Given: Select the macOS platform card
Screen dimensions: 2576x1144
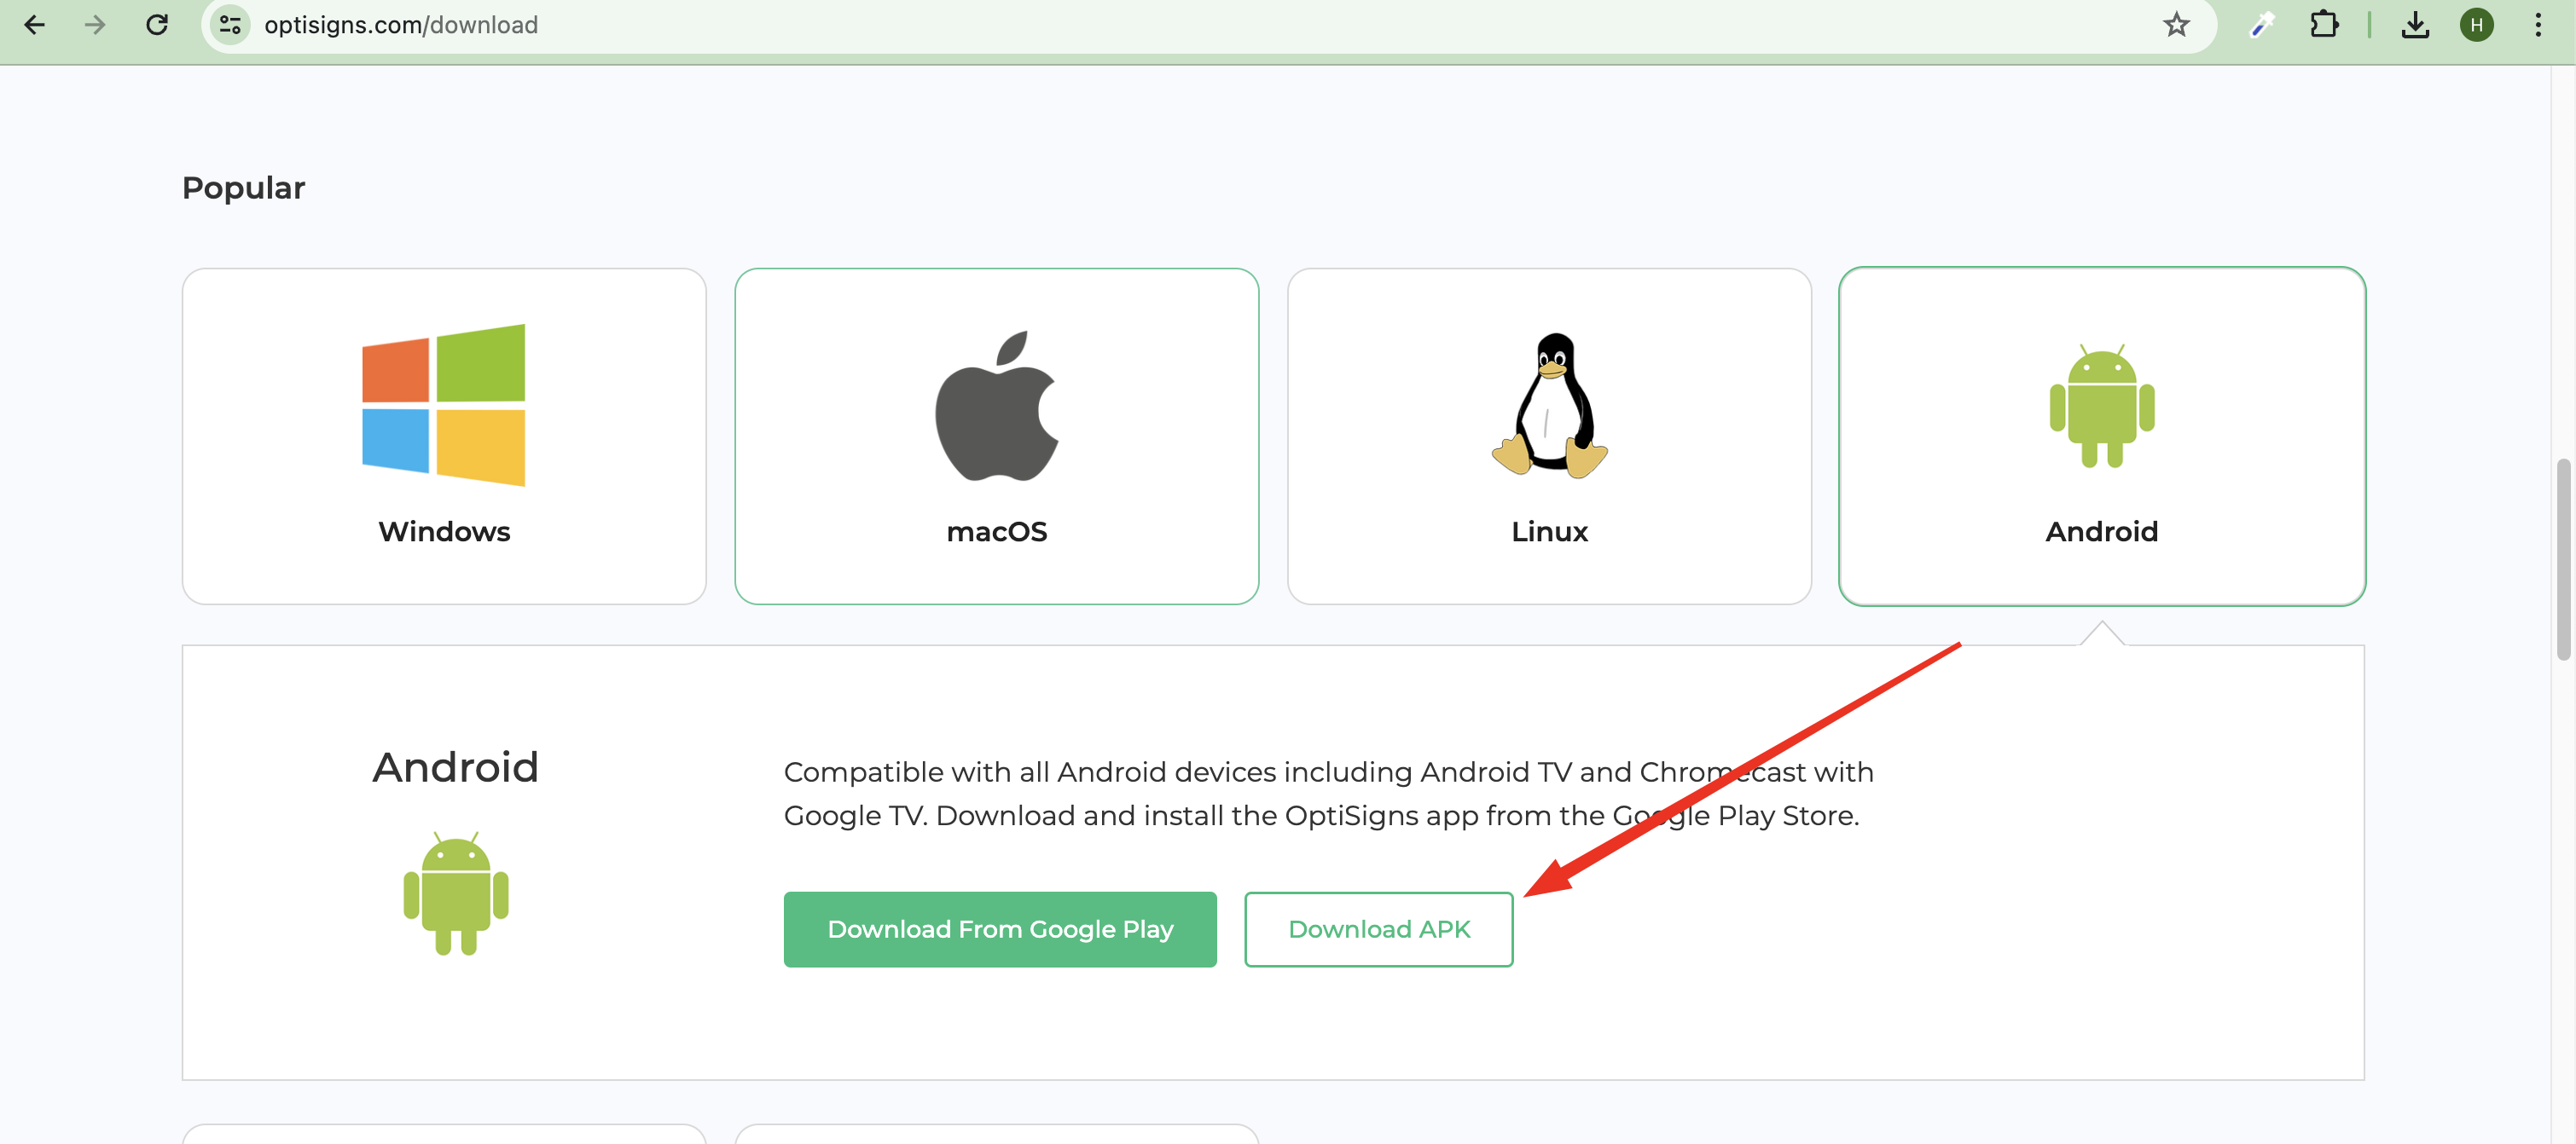Looking at the screenshot, I should (996, 436).
